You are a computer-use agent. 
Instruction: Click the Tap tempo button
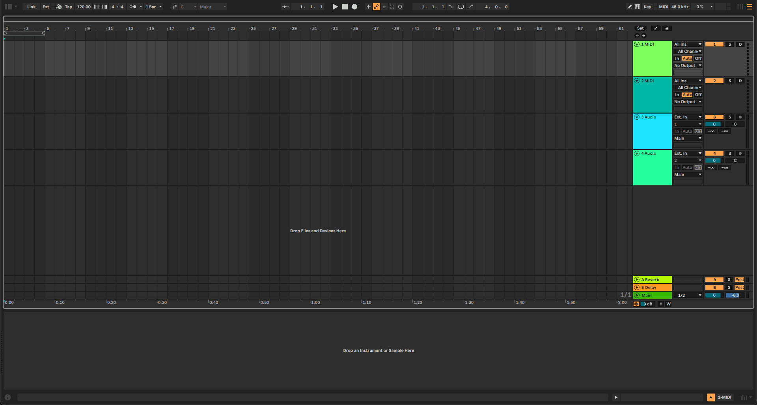pos(69,7)
